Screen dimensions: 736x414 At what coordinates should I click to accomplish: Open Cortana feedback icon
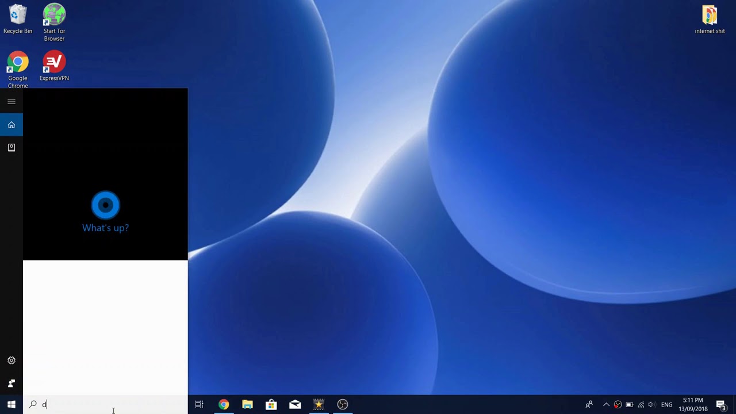(11, 384)
